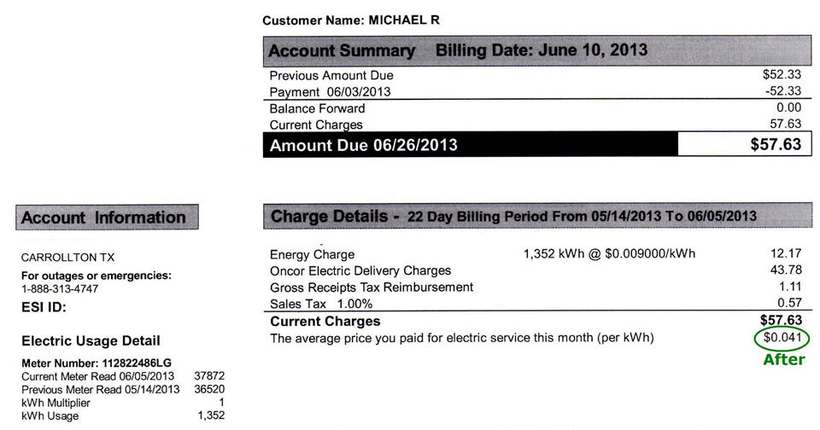
Task: Click the Amount Due 06/26/2013 bar
Action: [x=470, y=145]
